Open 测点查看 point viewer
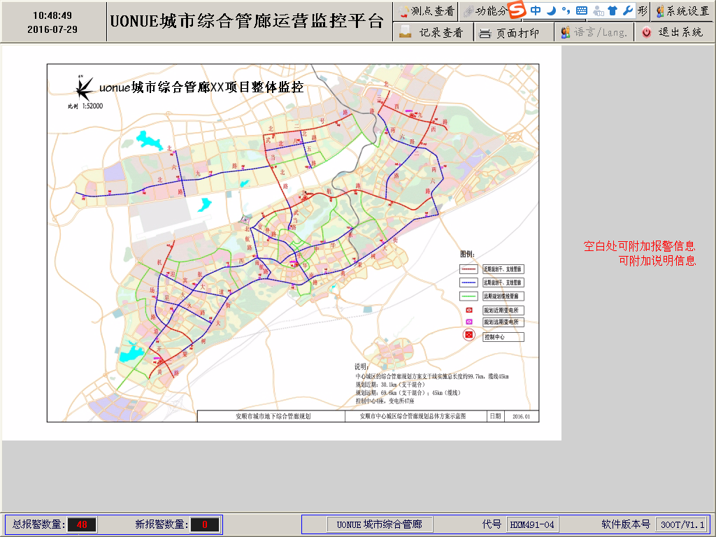Image resolution: width=716 pixels, height=537 pixels. pos(425,11)
